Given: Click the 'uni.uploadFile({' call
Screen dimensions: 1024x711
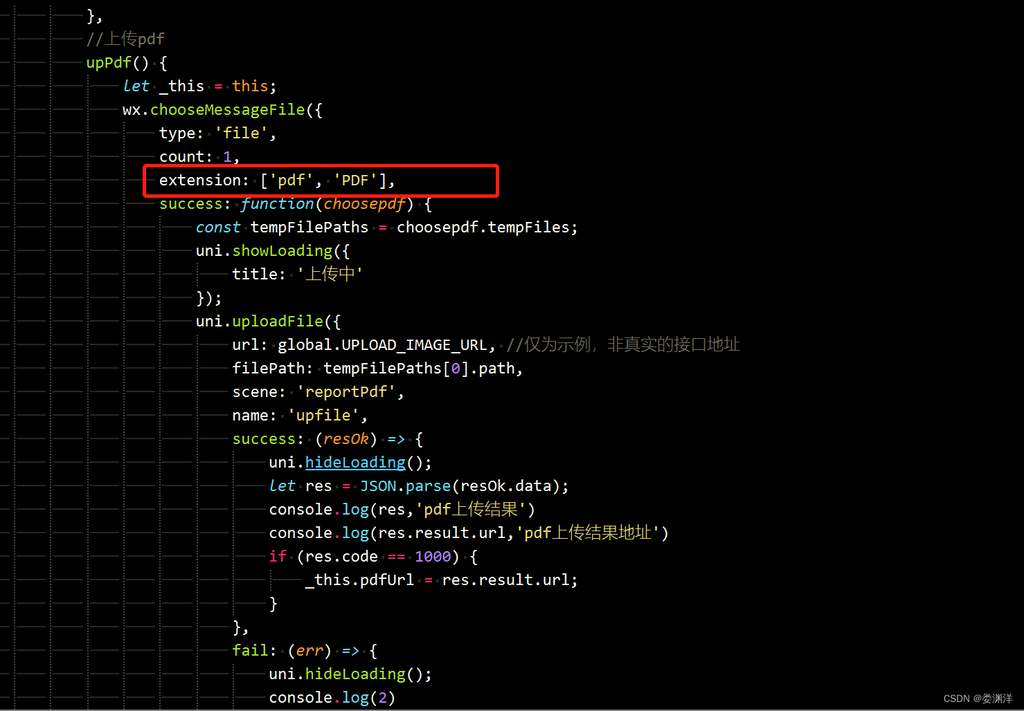Looking at the screenshot, I should (x=268, y=321).
